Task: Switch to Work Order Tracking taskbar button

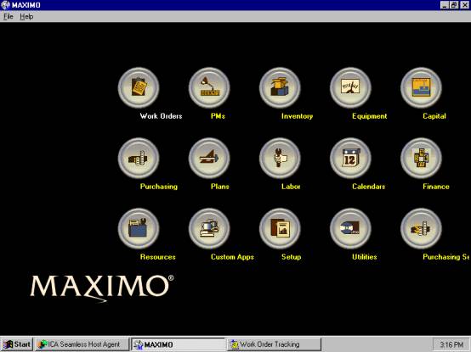Action: (x=274, y=344)
